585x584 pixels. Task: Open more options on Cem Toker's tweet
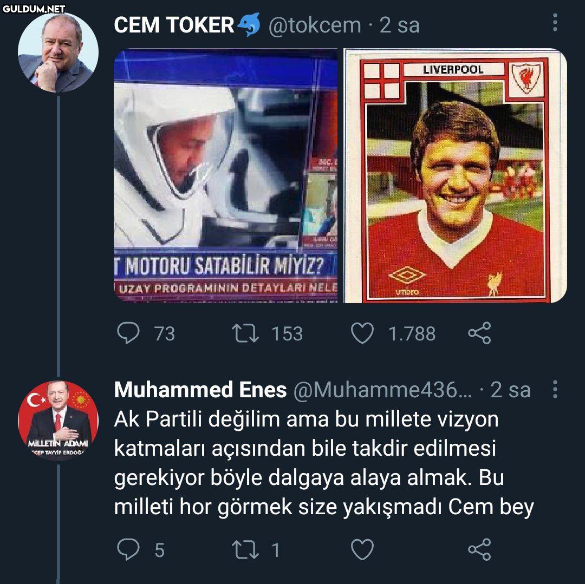(555, 22)
